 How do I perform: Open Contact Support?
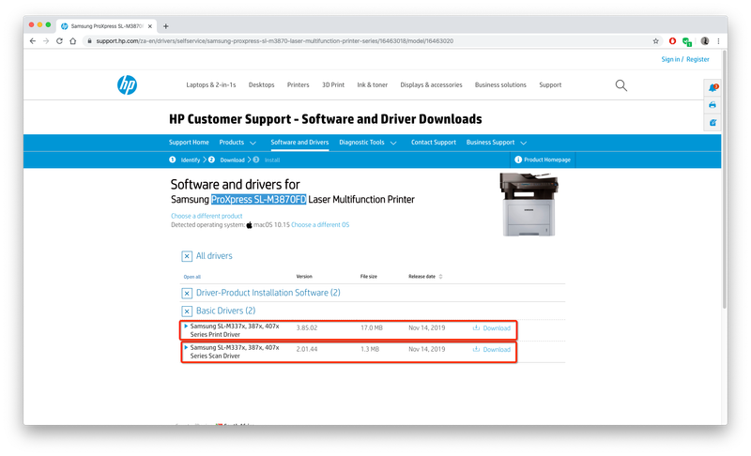click(x=434, y=143)
